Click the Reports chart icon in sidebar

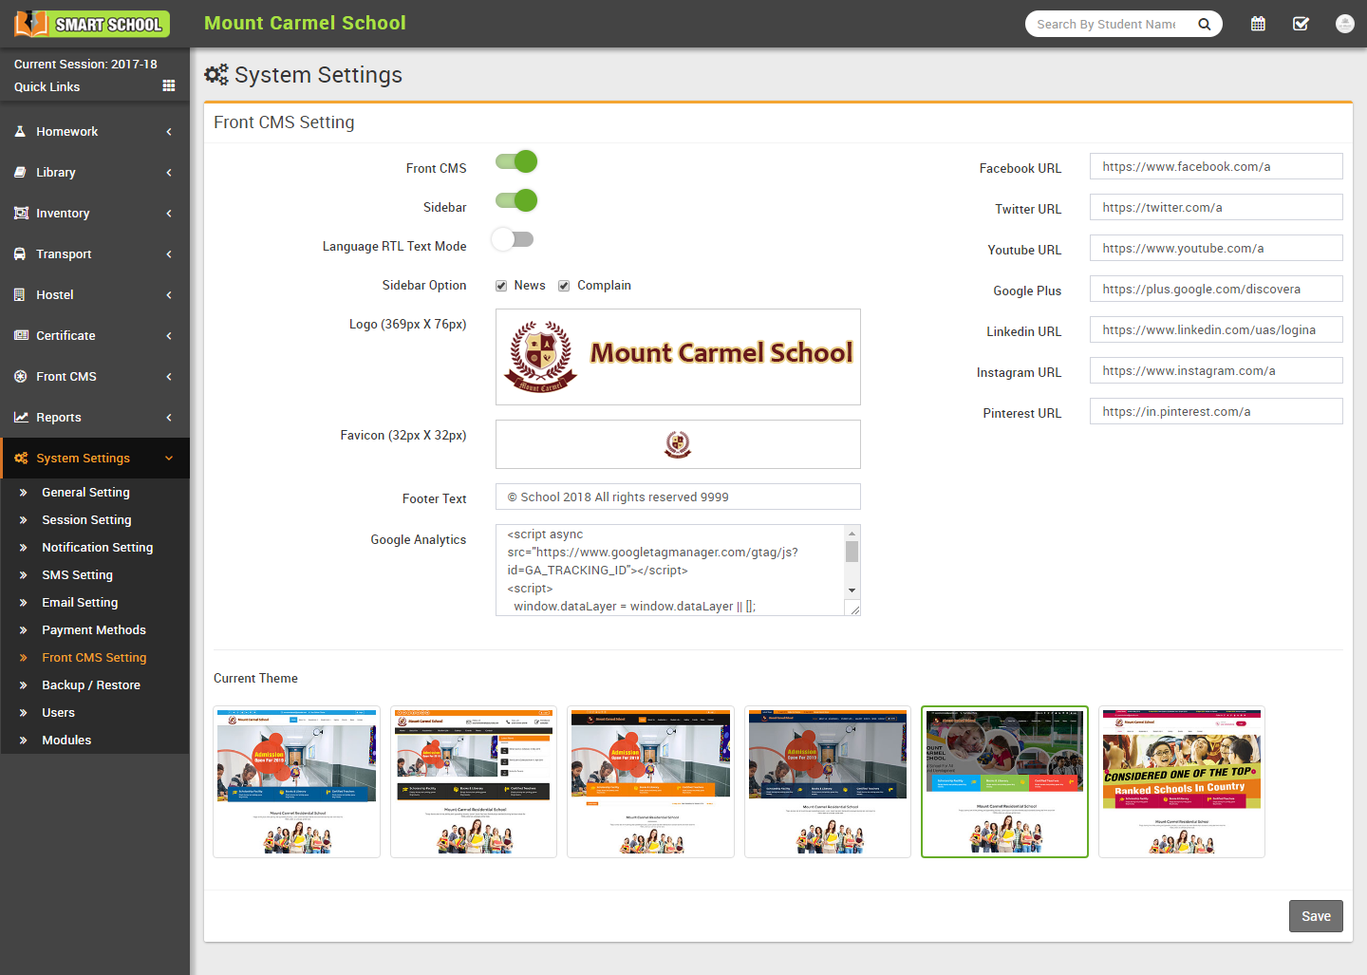[20, 418]
